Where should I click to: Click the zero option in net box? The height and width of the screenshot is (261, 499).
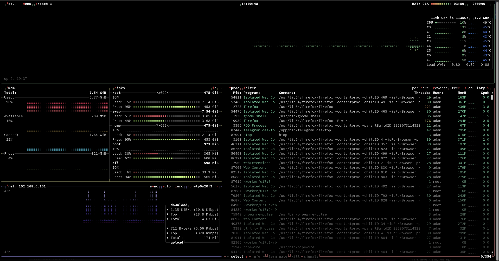(179, 186)
